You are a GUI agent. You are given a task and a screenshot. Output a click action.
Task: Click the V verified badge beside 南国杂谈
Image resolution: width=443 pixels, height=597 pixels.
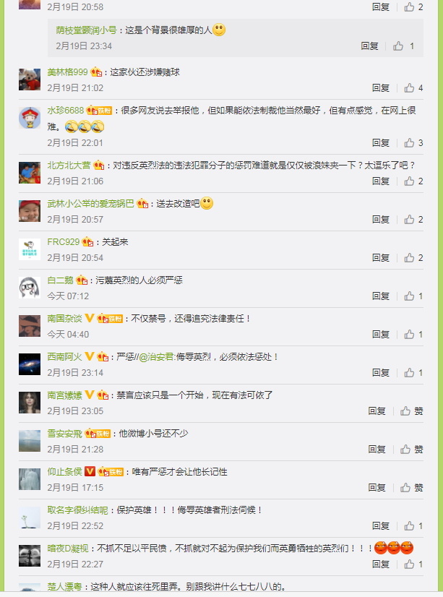(x=90, y=318)
